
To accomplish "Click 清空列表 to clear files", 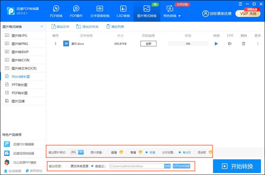I will (x=115, y=27).
